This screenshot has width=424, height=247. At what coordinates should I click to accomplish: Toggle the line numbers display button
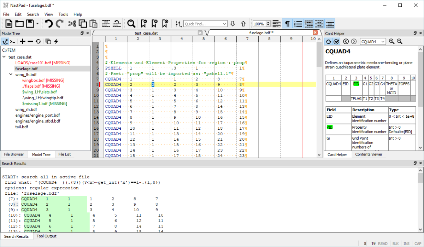pos(298,23)
